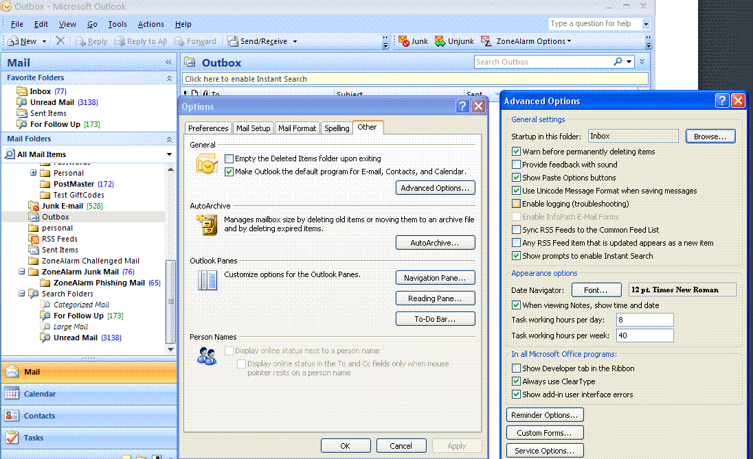Click the ZoneAlarm Options icon

(486, 41)
